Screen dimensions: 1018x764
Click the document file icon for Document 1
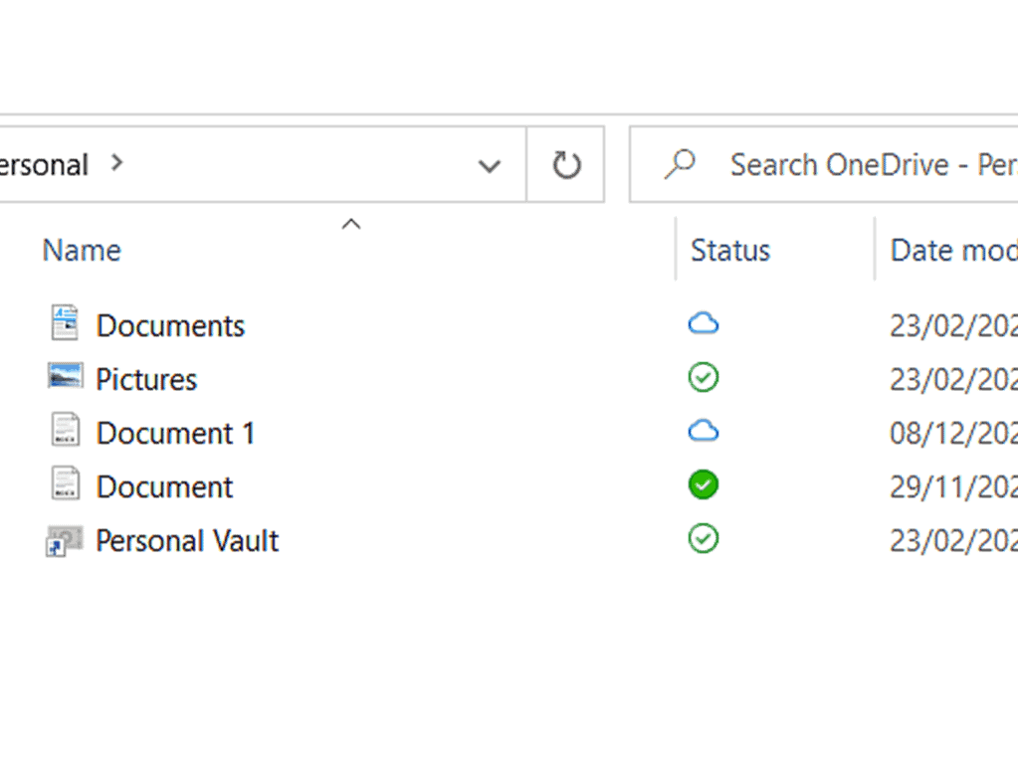click(x=64, y=431)
